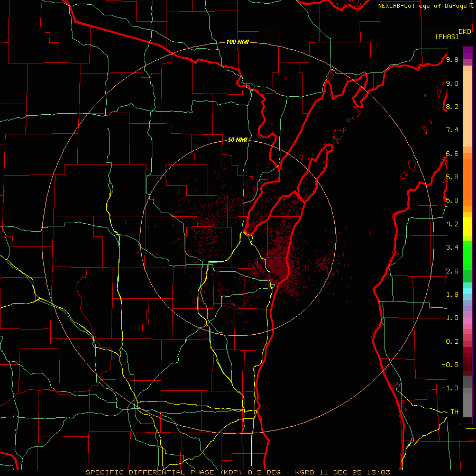The image size is (476, 476).
Task: Click the NEXLAB-College of DuPage label
Action: tap(423, 6)
